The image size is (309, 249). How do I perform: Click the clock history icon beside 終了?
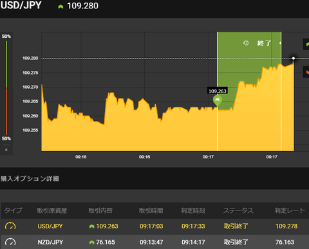tap(246, 43)
